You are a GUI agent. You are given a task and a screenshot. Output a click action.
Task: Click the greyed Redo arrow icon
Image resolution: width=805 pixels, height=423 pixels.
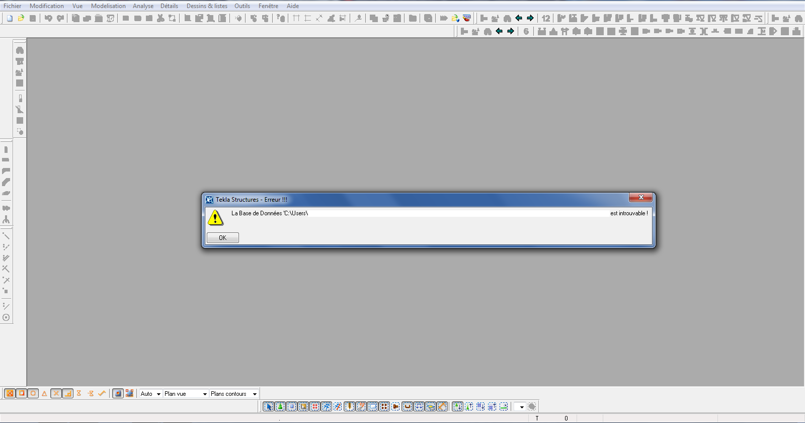[60, 18]
